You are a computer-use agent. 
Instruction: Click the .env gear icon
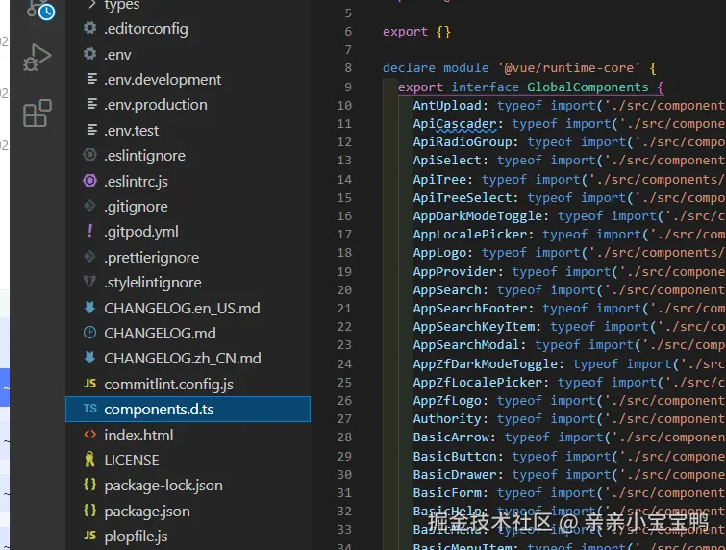point(89,54)
